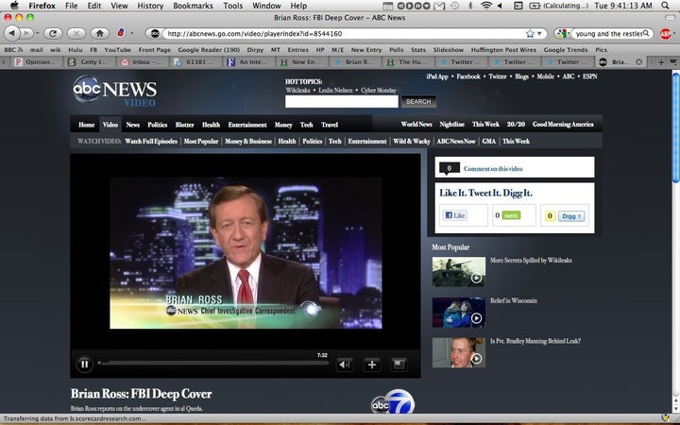Open Huffington Post Wires bookmark
680x425 pixels.
[503, 50]
